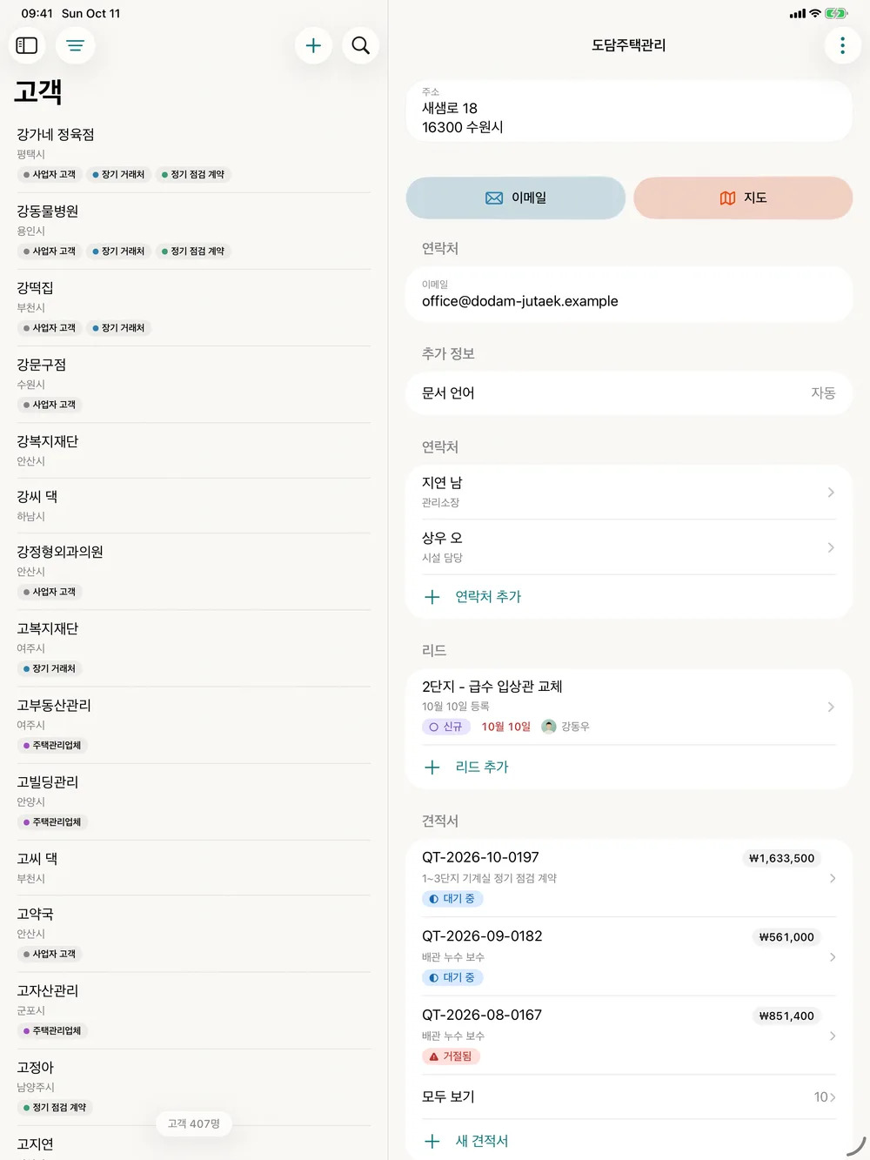Screen dimensions: 870x1160
Task: Change 문서 언어 setting set to 자동
Action: (629, 393)
